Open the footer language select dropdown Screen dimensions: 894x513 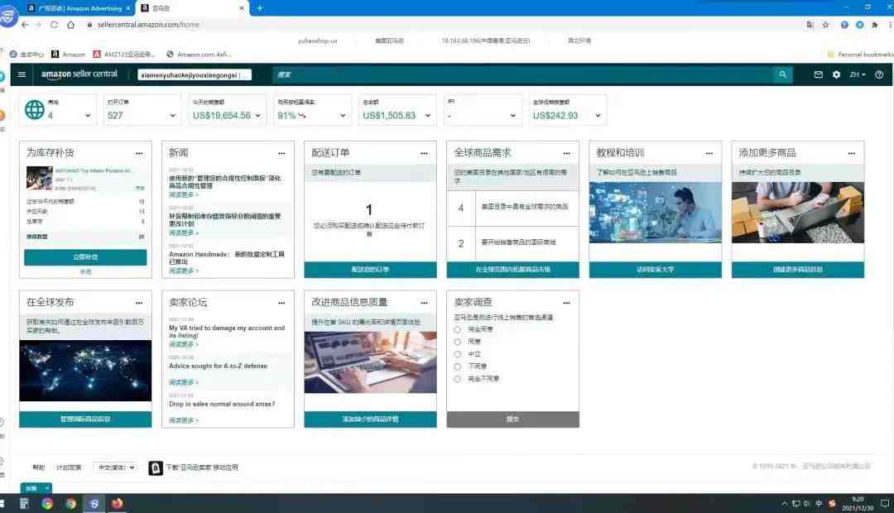coord(115,467)
